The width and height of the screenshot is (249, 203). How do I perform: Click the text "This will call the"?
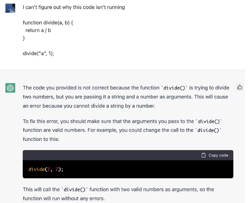coord(40,189)
